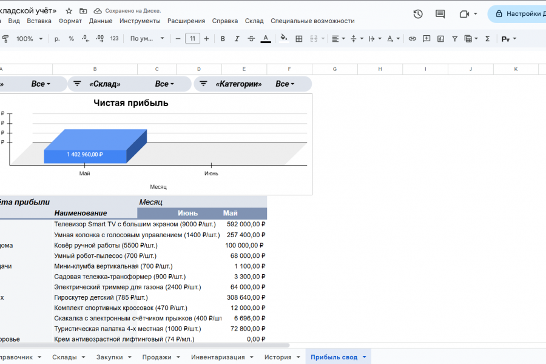Increase decimal places
The width and height of the screenshot is (546, 364).
coord(100,39)
